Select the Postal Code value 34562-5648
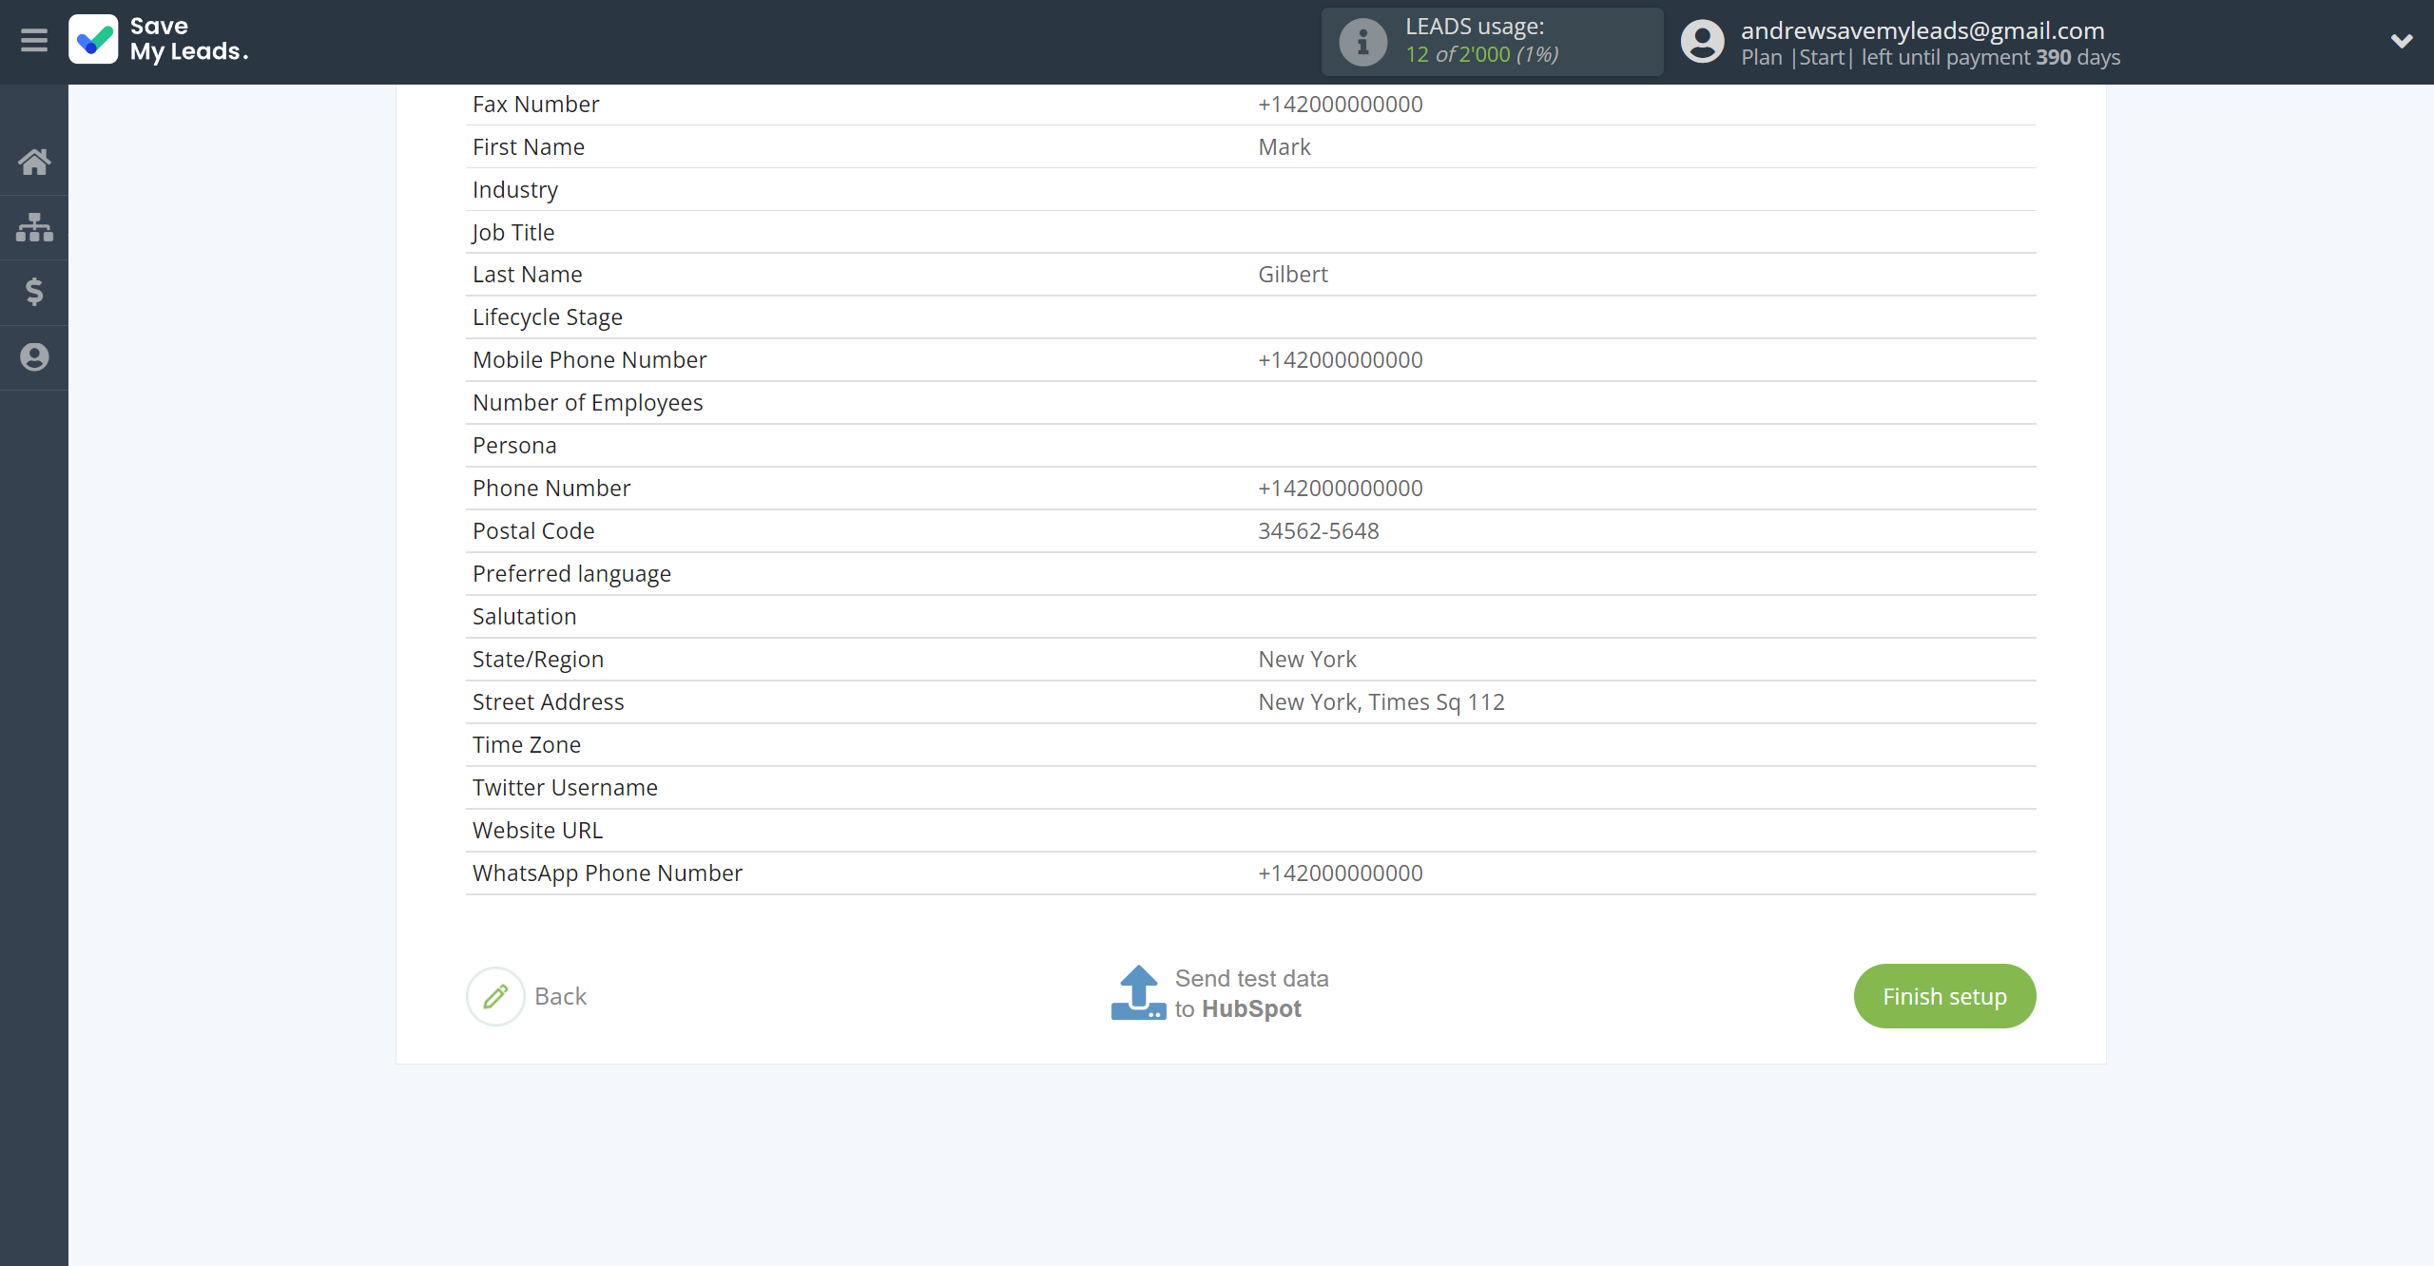 click(1319, 530)
